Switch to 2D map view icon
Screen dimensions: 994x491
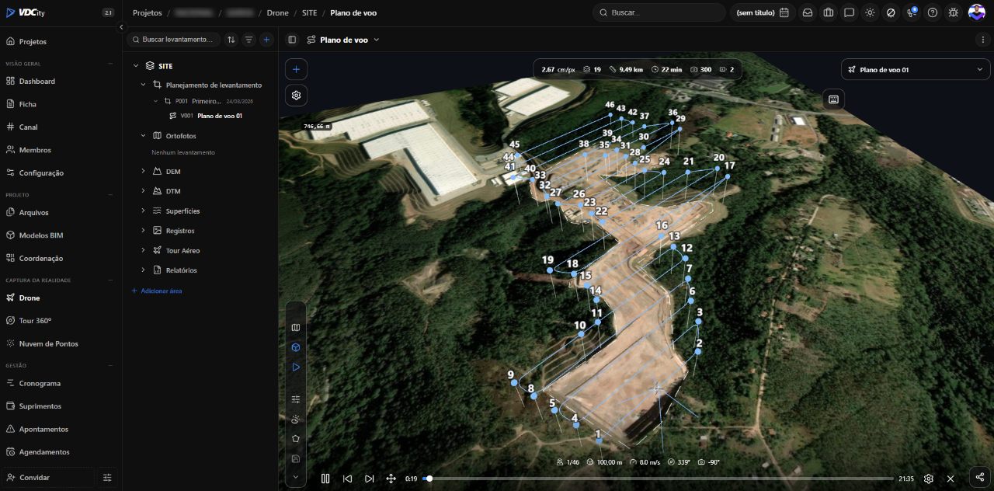tap(296, 327)
